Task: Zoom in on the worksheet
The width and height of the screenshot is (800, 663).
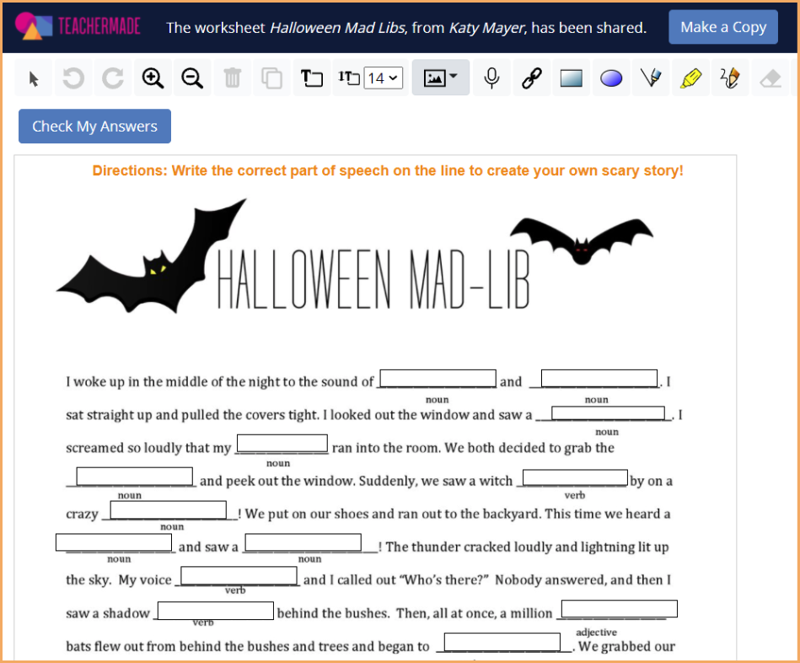Action: click(x=153, y=78)
